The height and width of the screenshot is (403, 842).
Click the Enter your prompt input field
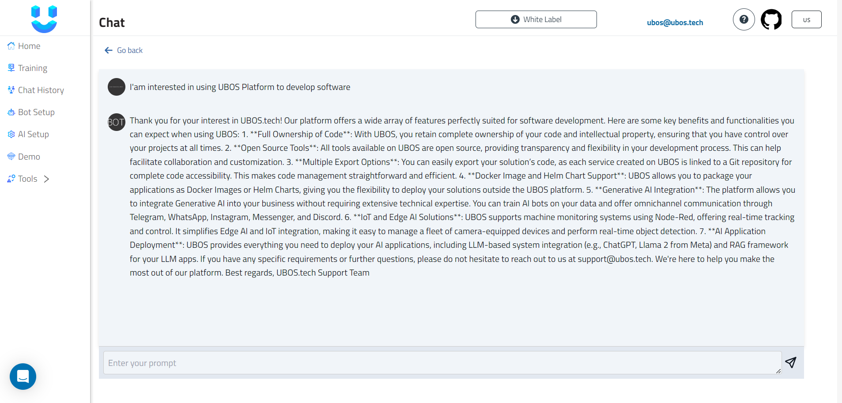tap(442, 363)
